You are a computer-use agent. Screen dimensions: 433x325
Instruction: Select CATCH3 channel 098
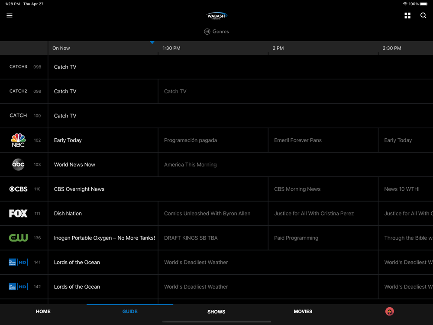tap(24, 67)
